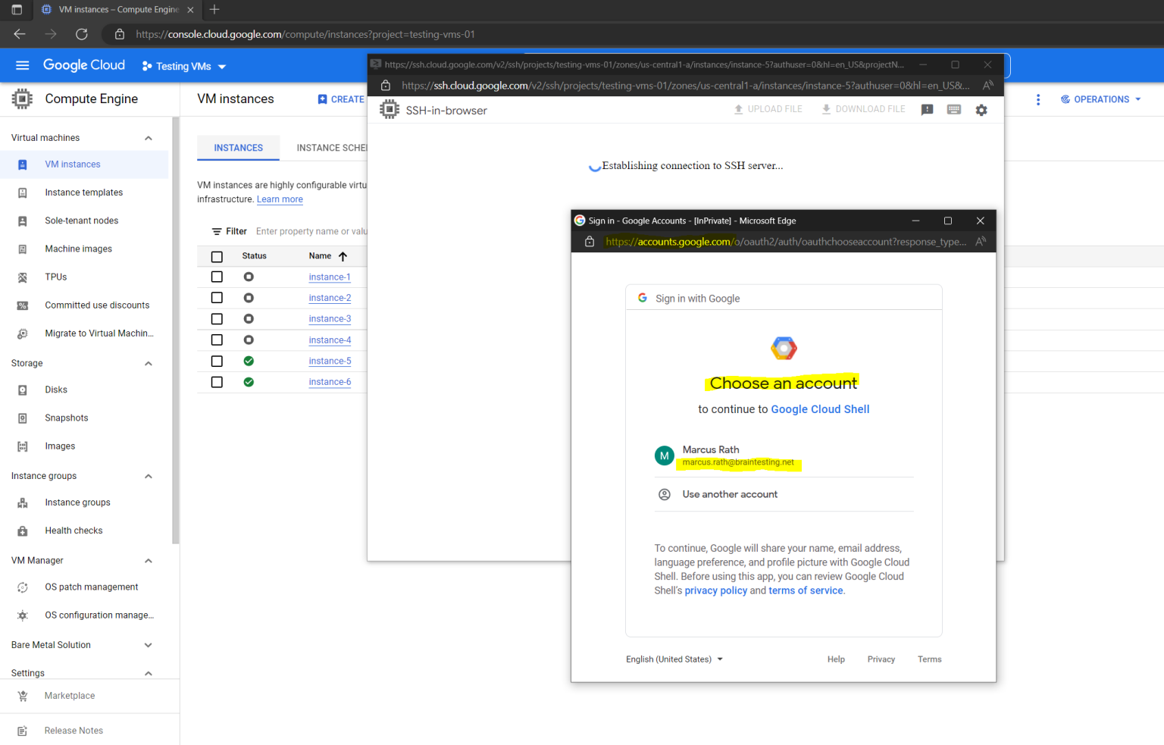
Task: Open the send feedback icon in SSH window
Action: [926, 109]
